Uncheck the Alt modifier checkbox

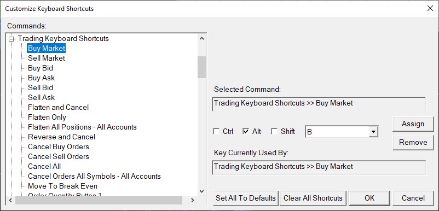[x=246, y=131]
